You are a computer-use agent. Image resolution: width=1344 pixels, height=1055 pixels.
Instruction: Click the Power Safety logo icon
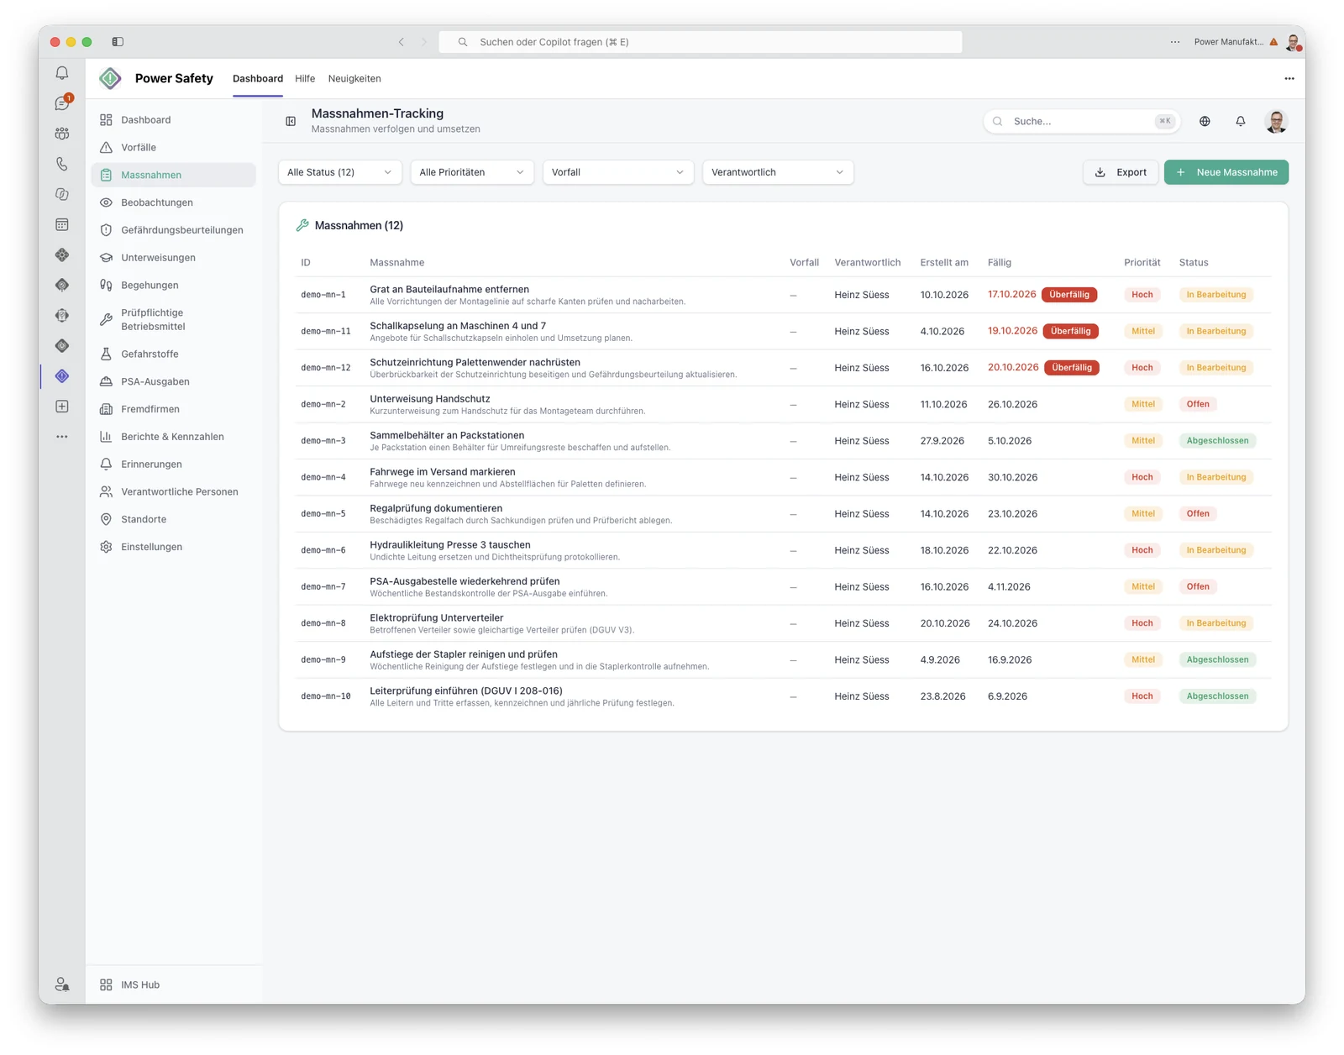click(x=110, y=78)
